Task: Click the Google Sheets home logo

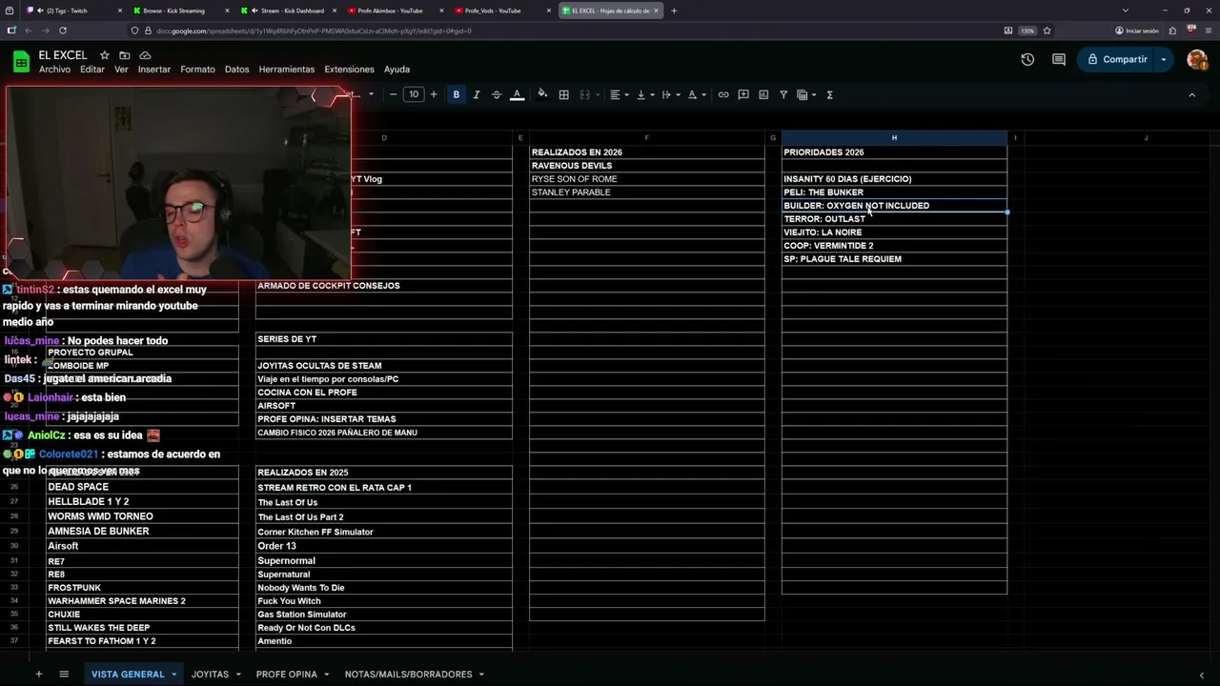Action: [x=21, y=62]
